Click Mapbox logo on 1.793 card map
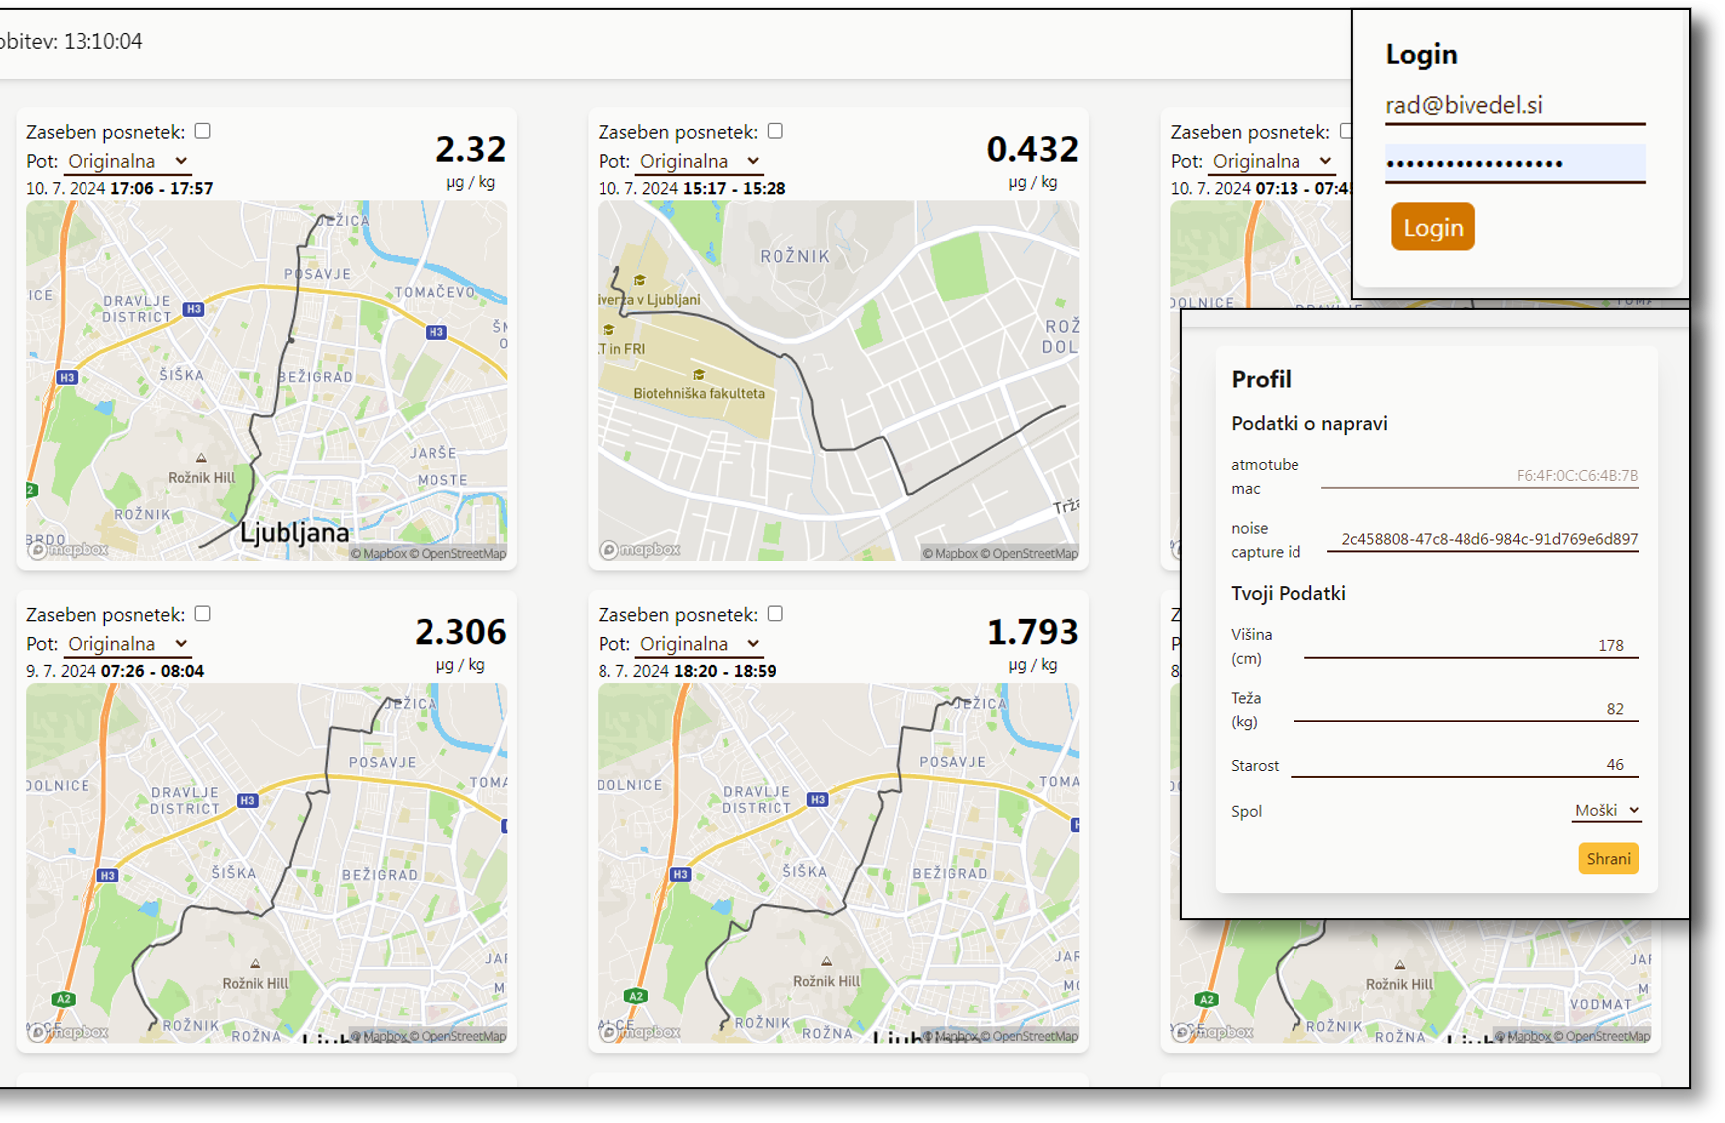1725x1123 pixels. (x=640, y=1032)
